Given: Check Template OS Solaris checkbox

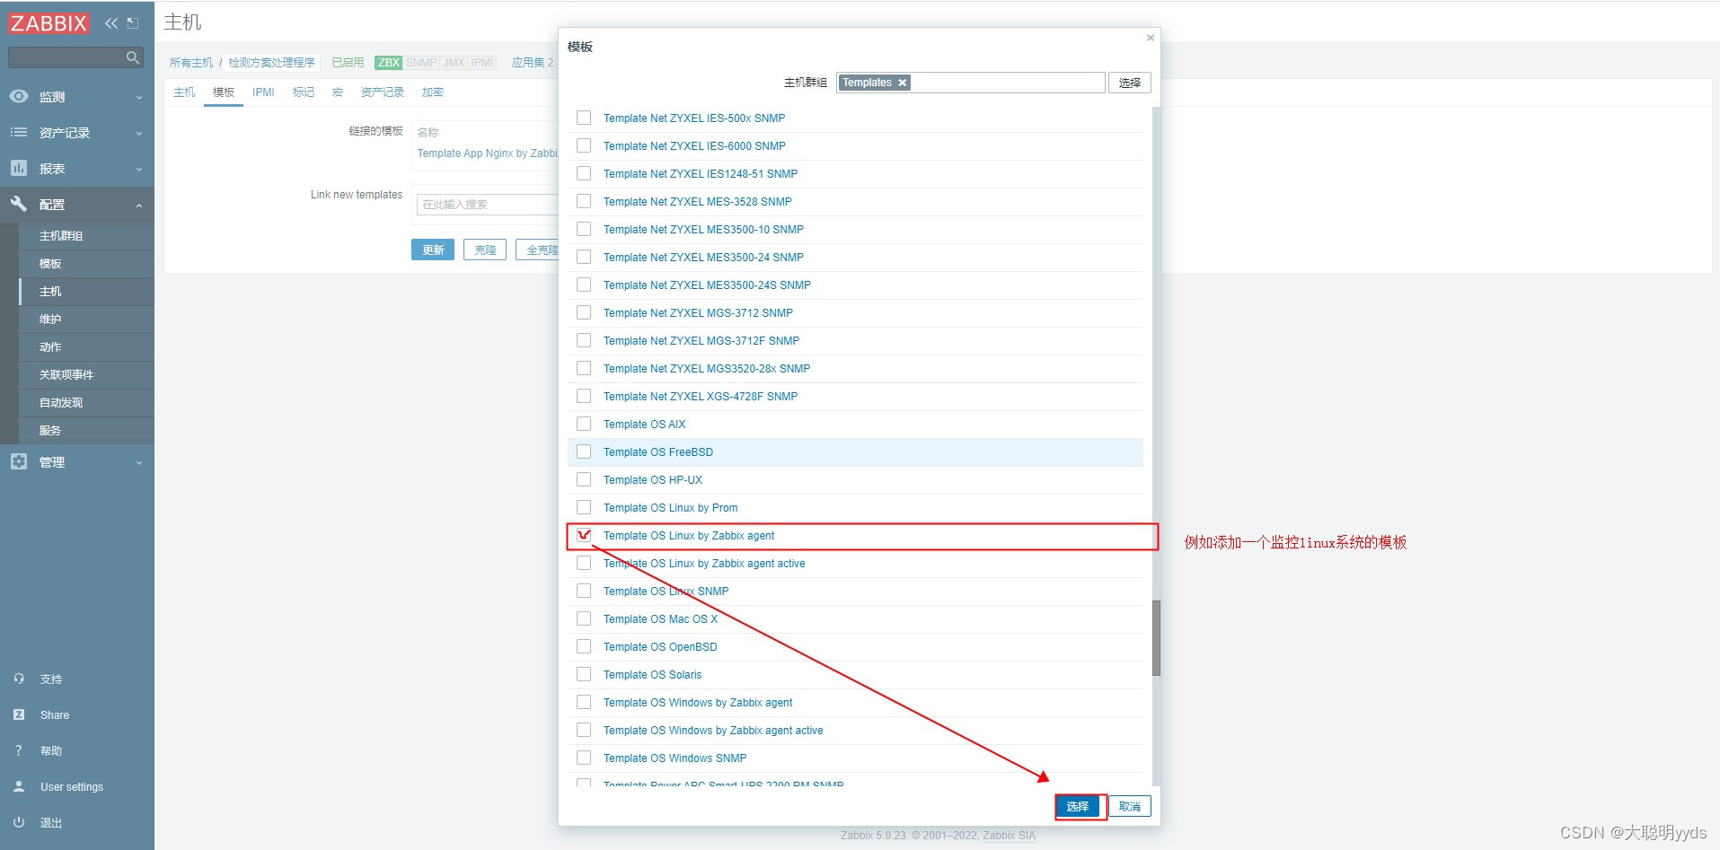Looking at the screenshot, I should (584, 674).
